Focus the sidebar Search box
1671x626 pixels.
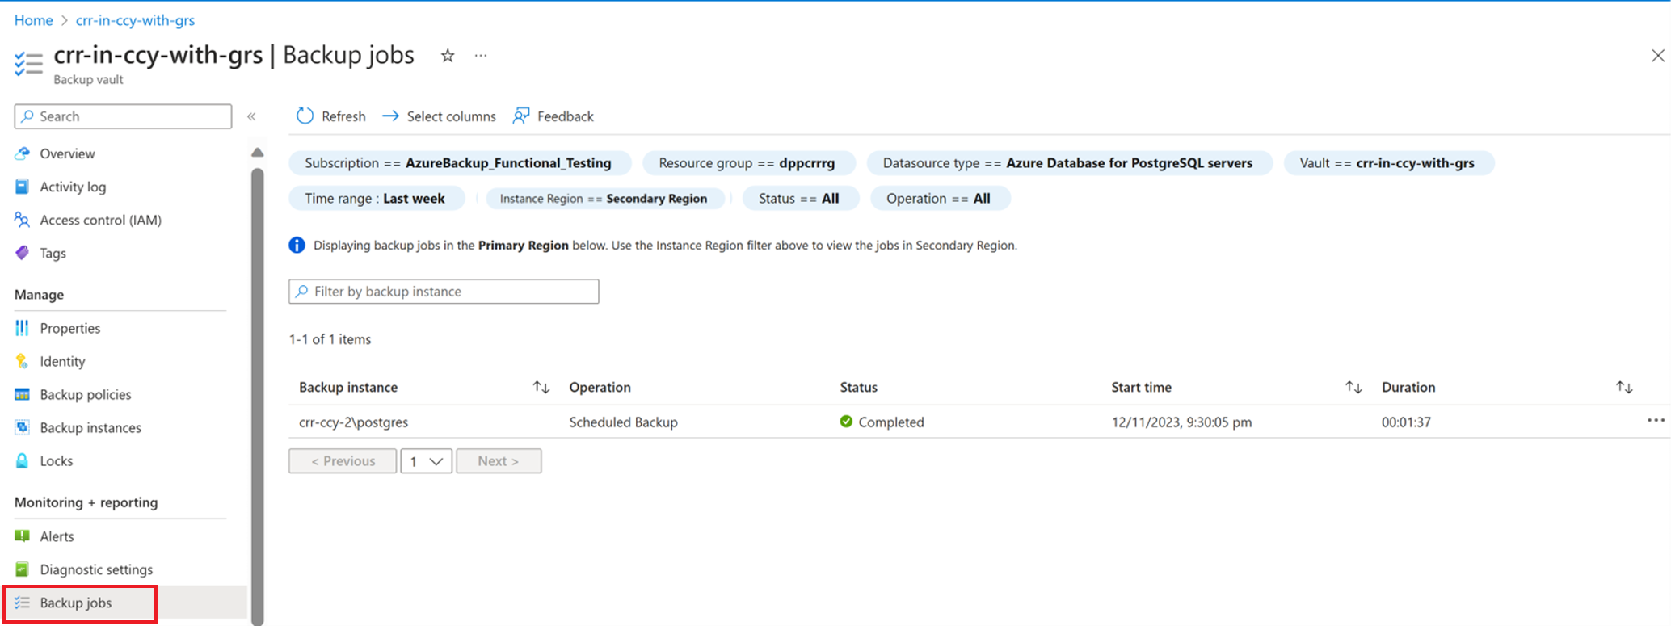(x=123, y=116)
